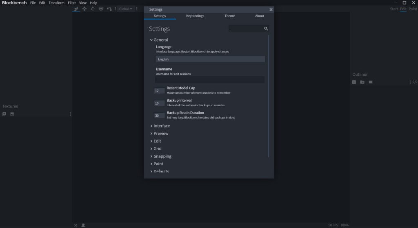Select the Move tool in toolbar
Viewport: 418px width, 228px height.
tap(76, 9)
